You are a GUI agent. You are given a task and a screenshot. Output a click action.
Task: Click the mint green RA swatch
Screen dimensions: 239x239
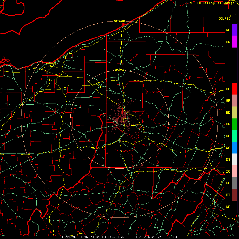coord(234,136)
